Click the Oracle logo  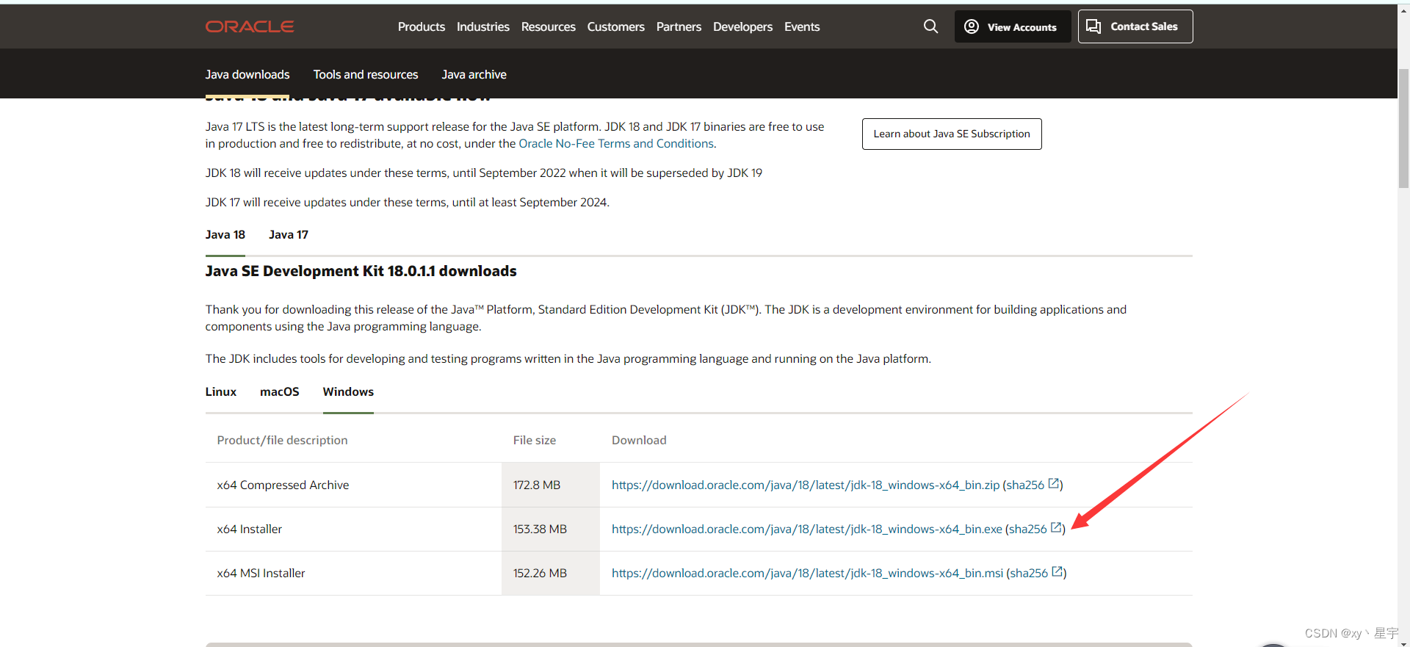pyautogui.click(x=250, y=26)
